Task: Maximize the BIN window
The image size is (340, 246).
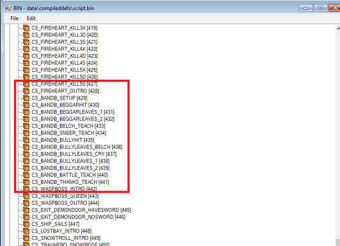Action: pos(320,8)
